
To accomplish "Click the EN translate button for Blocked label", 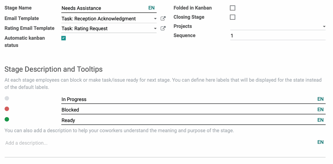I will [320, 110].
